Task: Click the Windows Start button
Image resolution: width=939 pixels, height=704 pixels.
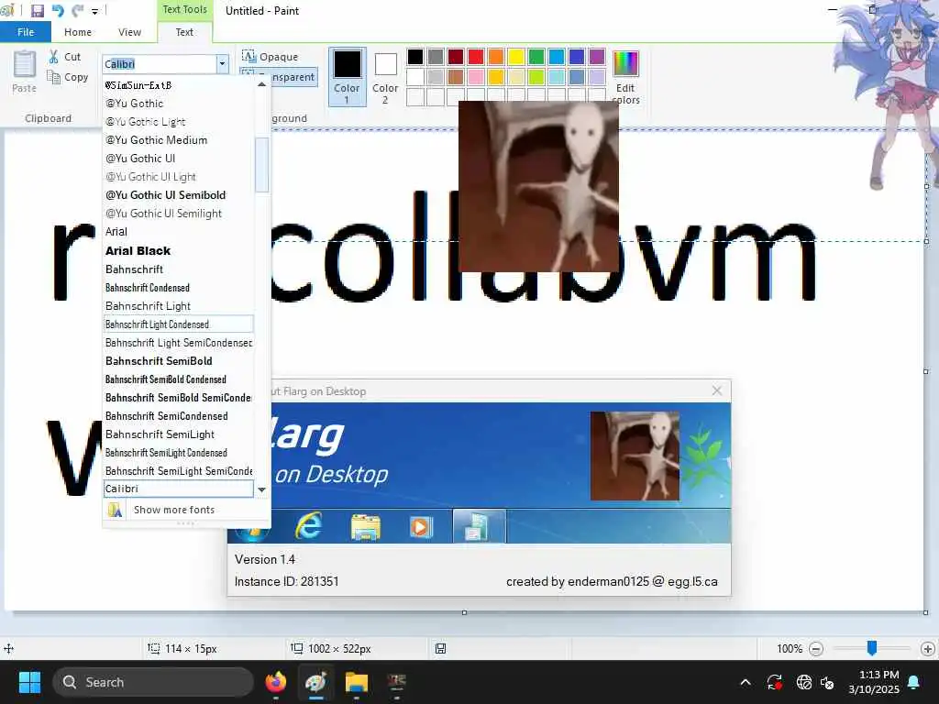Action: 29,682
